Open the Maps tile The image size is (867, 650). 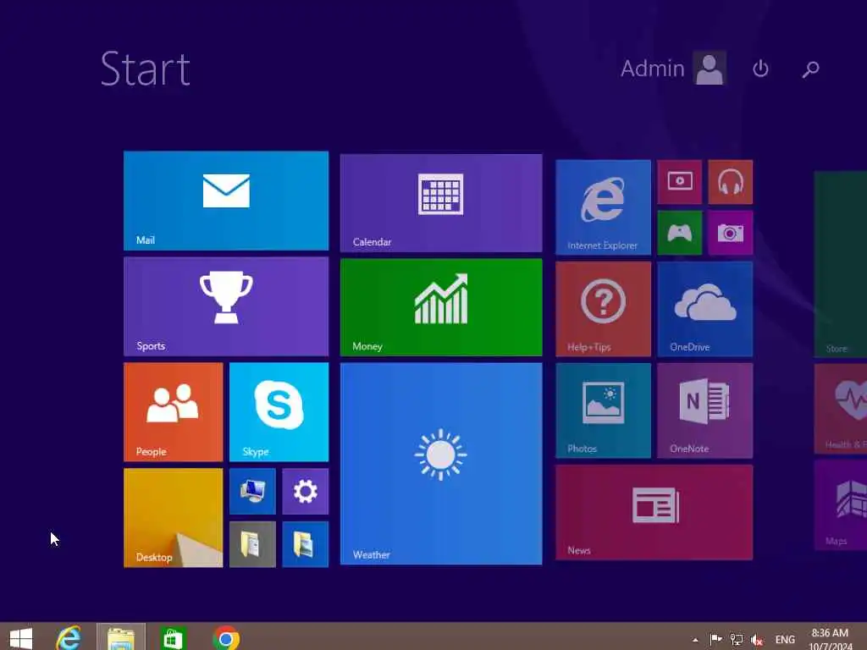841,505
